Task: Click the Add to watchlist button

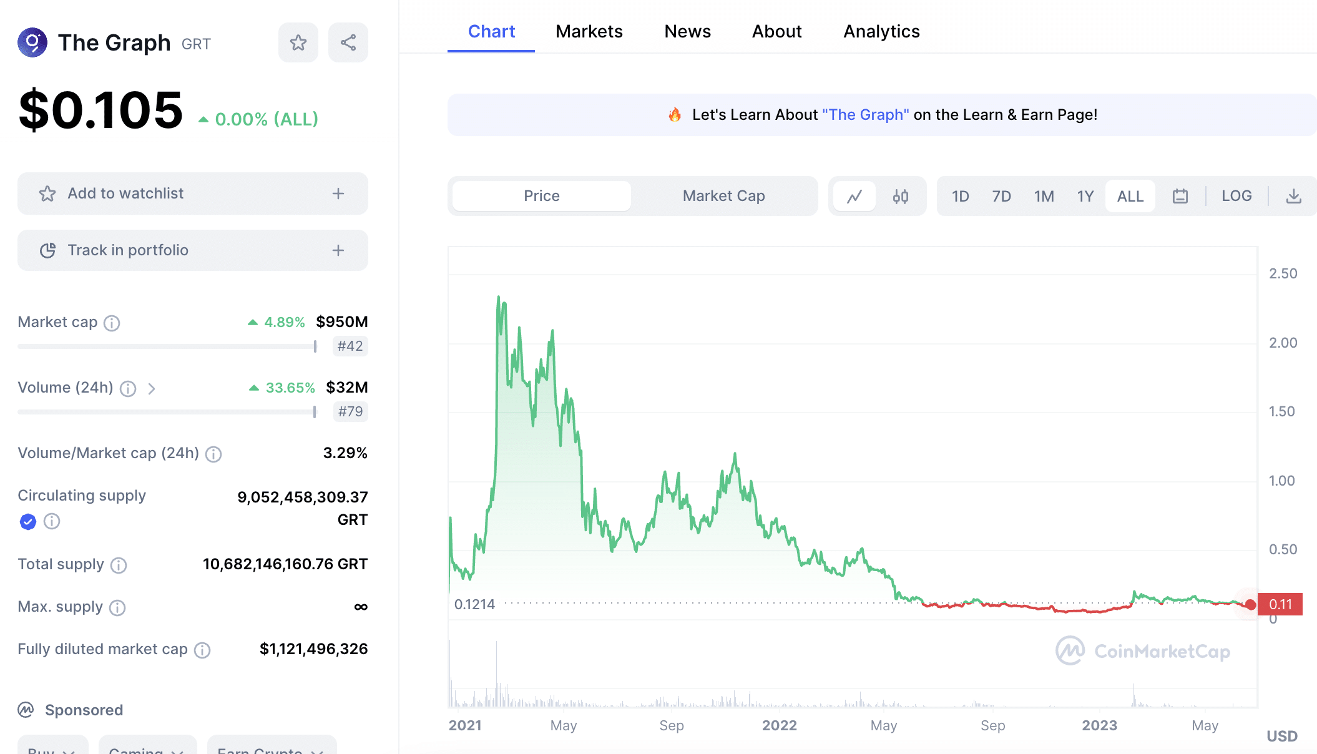Action: [193, 193]
